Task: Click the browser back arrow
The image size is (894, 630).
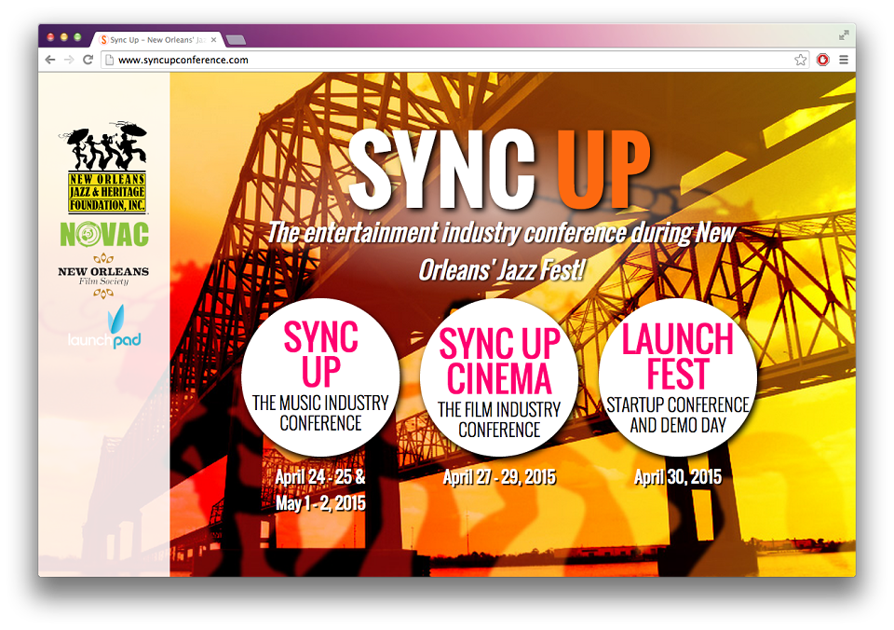Action: [x=50, y=60]
